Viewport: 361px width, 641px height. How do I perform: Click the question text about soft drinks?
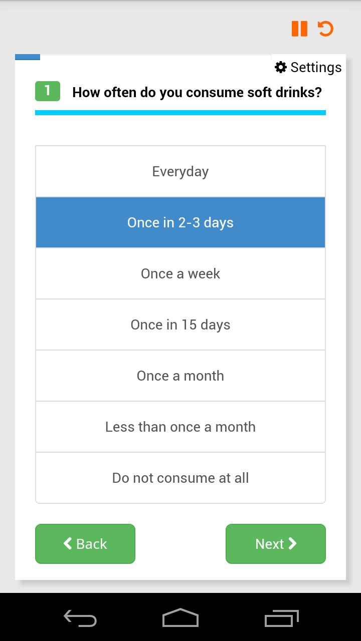(197, 92)
